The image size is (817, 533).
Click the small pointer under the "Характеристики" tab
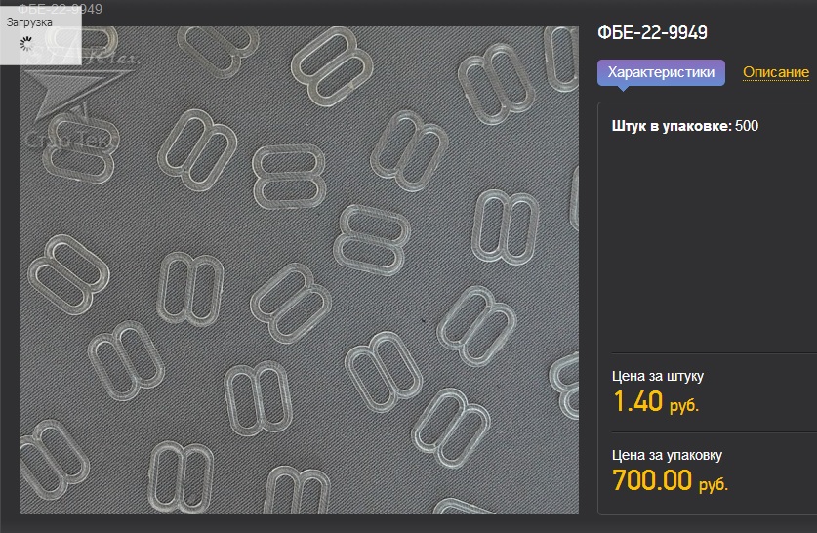click(623, 89)
